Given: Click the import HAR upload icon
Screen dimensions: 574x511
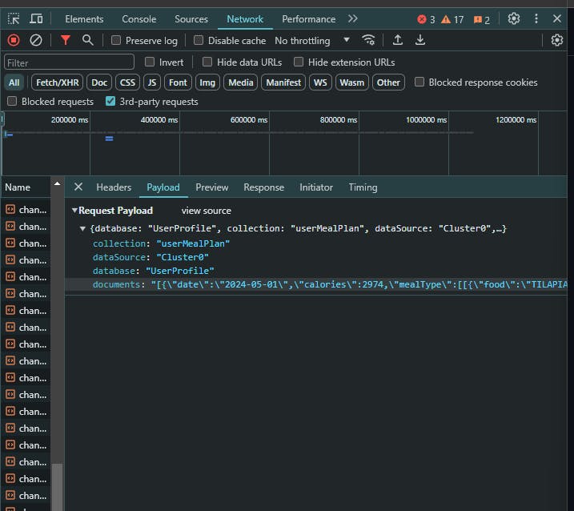Looking at the screenshot, I should pyautogui.click(x=398, y=40).
